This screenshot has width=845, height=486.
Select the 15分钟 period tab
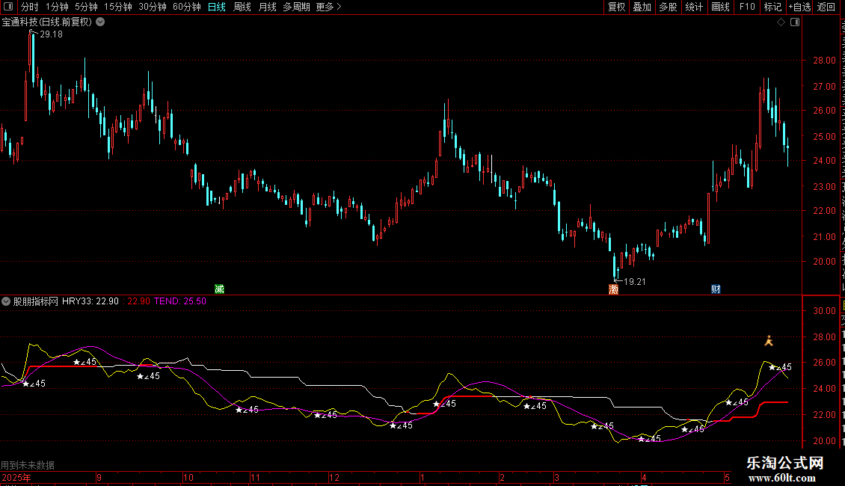click(x=118, y=7)
